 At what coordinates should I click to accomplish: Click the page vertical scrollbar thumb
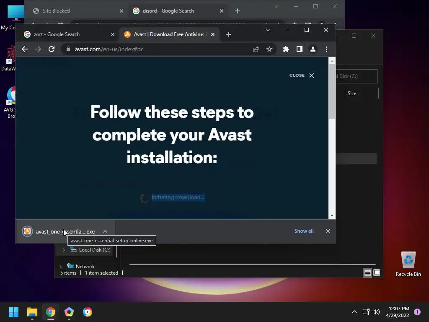[x=332, y=91]
